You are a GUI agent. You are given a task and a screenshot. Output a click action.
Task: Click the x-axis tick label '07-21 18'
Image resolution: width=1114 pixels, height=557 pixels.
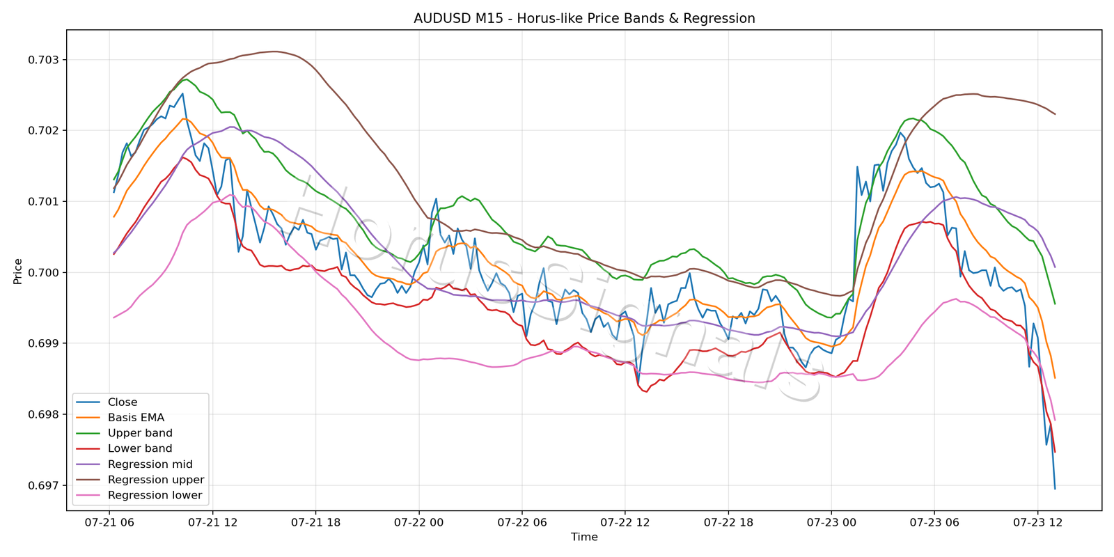click(315, 522)
